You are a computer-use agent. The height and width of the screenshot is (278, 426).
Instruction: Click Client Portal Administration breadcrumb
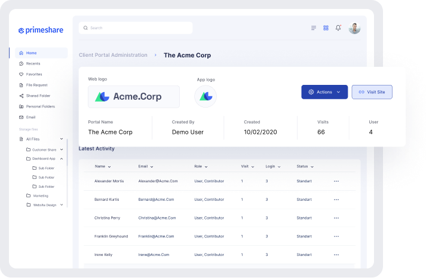tap(113, 55)
